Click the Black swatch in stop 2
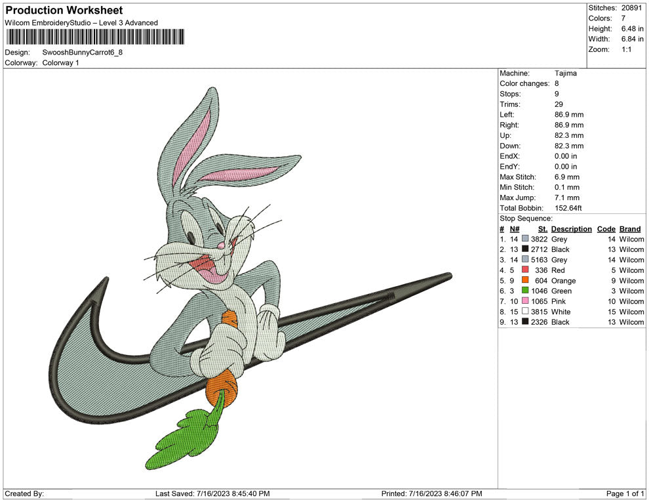 tap(524, 249)
